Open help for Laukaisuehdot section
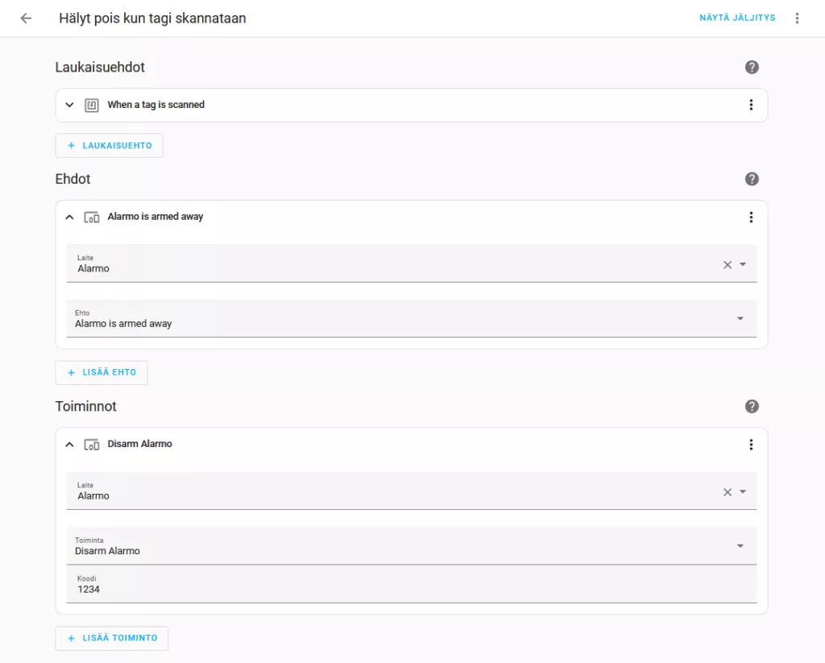 point(752,68)
